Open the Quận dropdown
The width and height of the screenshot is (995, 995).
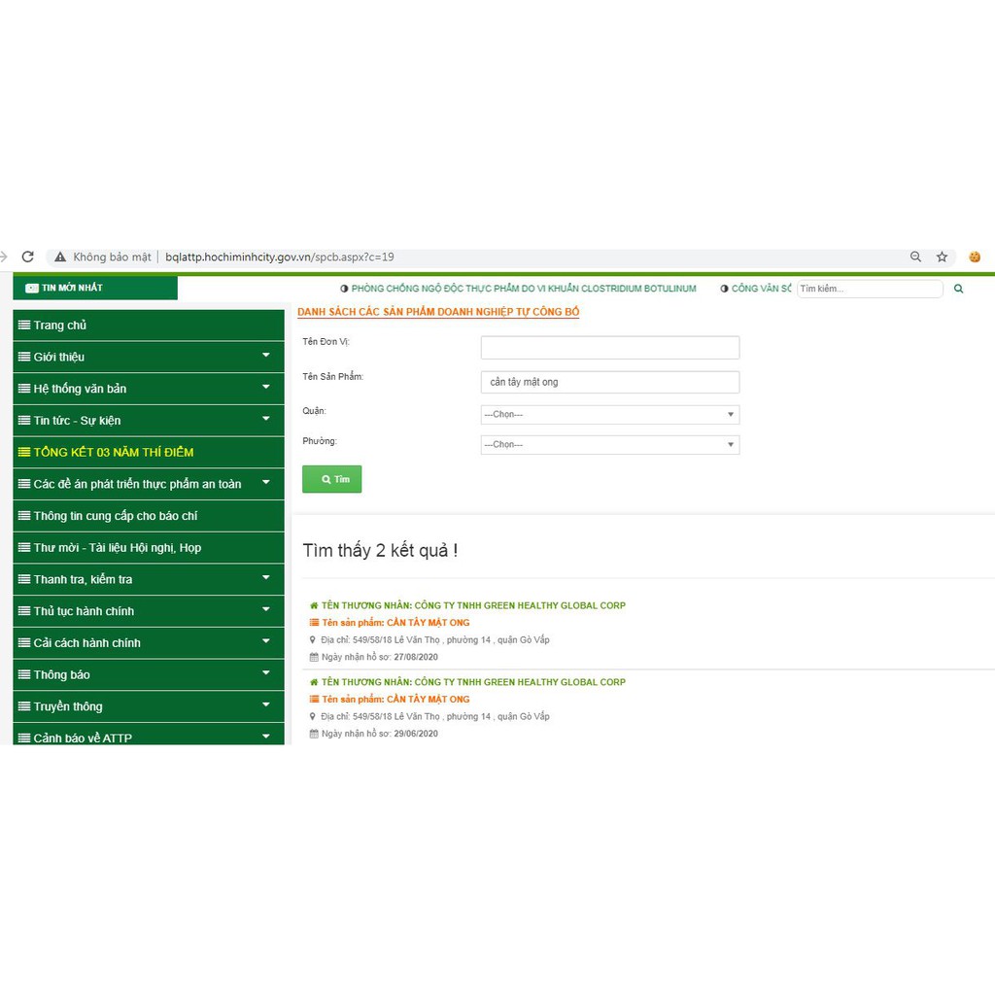tap(609, 415)
